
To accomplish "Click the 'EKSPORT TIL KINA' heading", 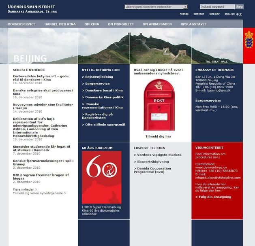I will click(149, 148).
